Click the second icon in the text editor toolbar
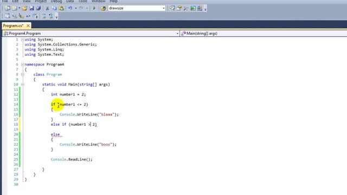Viewport: 347px width, 195px height. pyautogui.click(x=15, y=16)
